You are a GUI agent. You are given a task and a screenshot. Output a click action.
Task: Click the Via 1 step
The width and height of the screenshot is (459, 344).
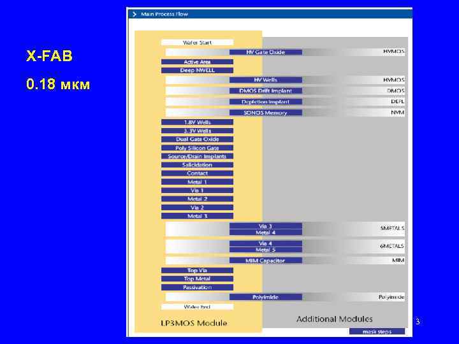point(197,190)
